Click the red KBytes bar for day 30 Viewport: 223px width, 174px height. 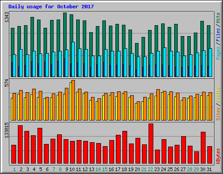(x=203, y=148)
